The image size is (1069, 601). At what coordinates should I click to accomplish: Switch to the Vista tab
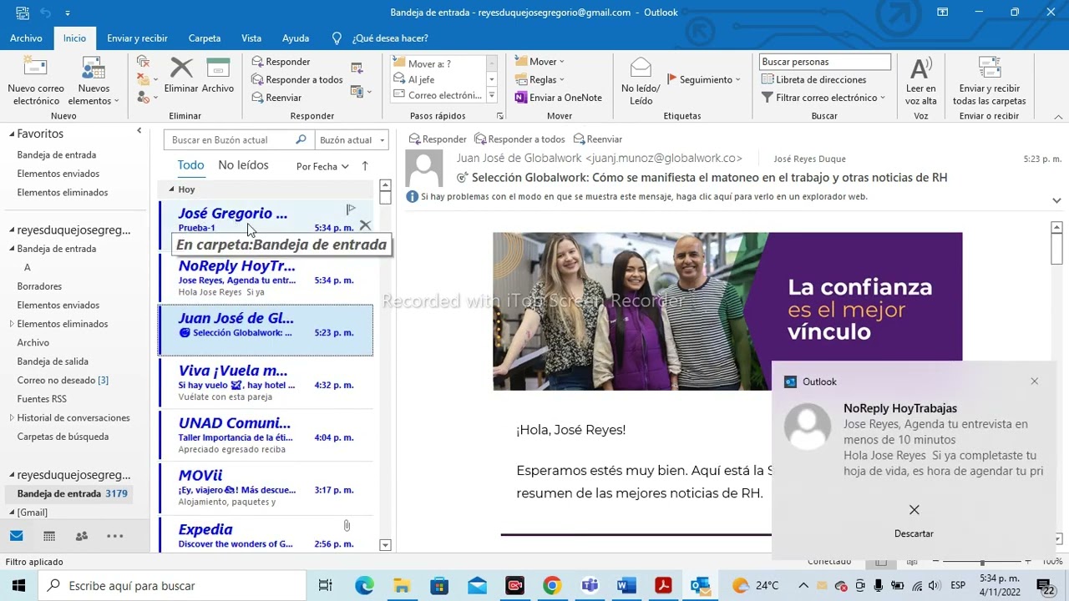click(x=251, y=38)
